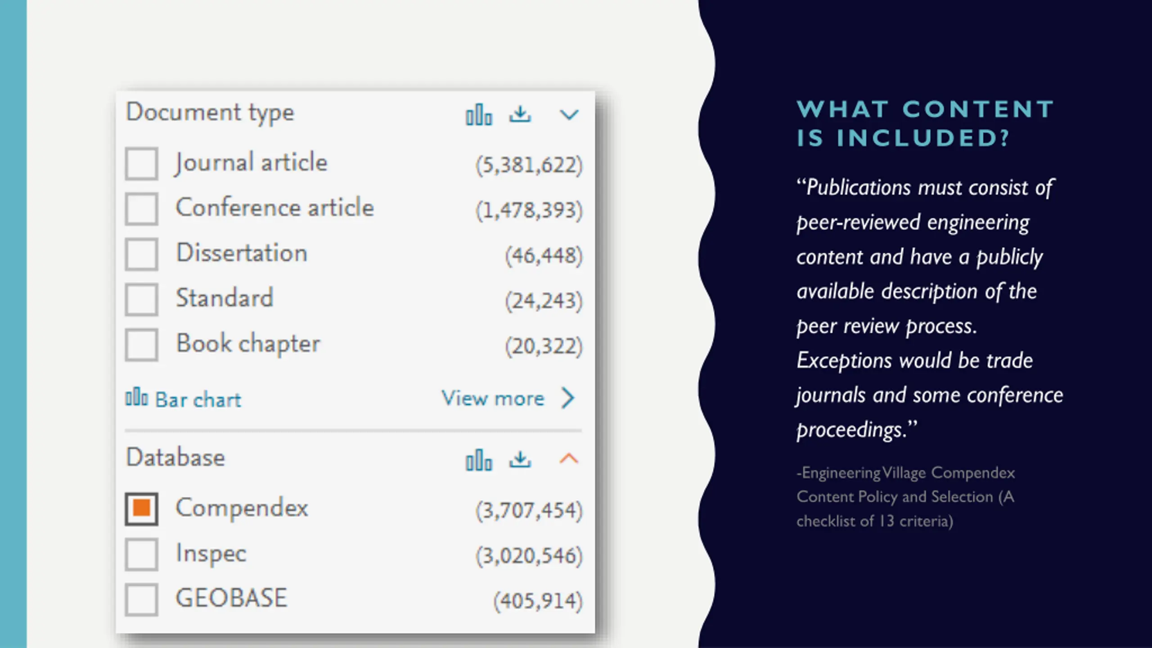Click the count (1,478,393)

click(x=529, y=211)
